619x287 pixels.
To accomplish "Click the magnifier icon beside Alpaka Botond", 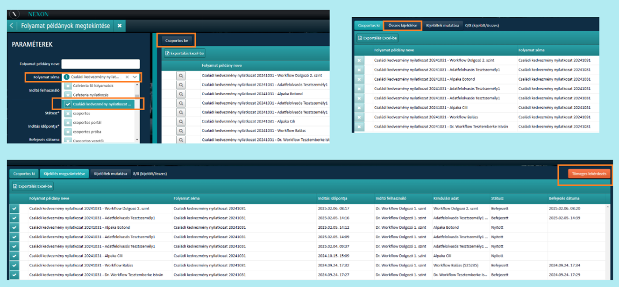I will tap(181, 94).
